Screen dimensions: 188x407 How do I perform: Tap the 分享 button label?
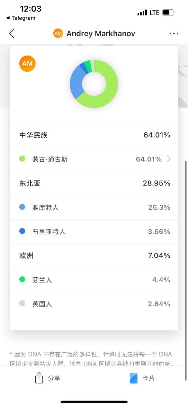(54, 378)
